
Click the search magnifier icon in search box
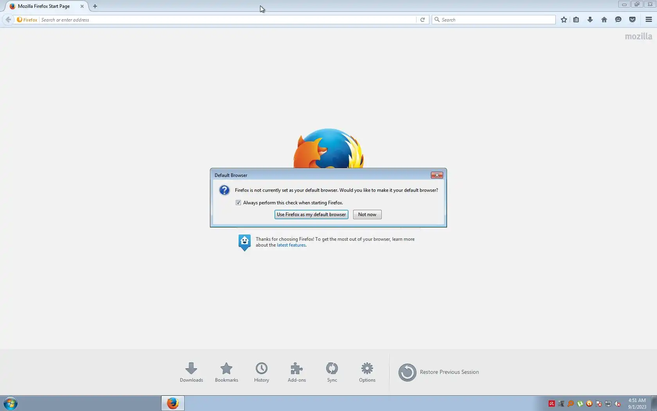pos(437,20)
